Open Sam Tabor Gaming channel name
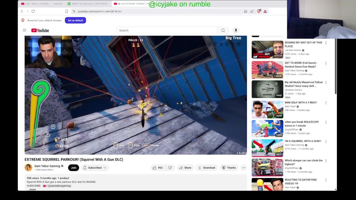Screen dimensions: 356x200 tap(47, 166)
